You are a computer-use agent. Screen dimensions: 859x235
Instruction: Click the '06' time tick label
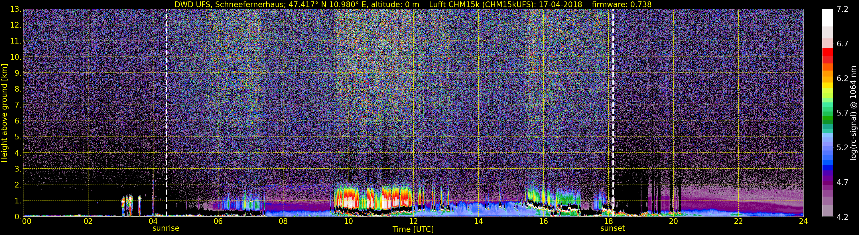[x=218, y=221]
